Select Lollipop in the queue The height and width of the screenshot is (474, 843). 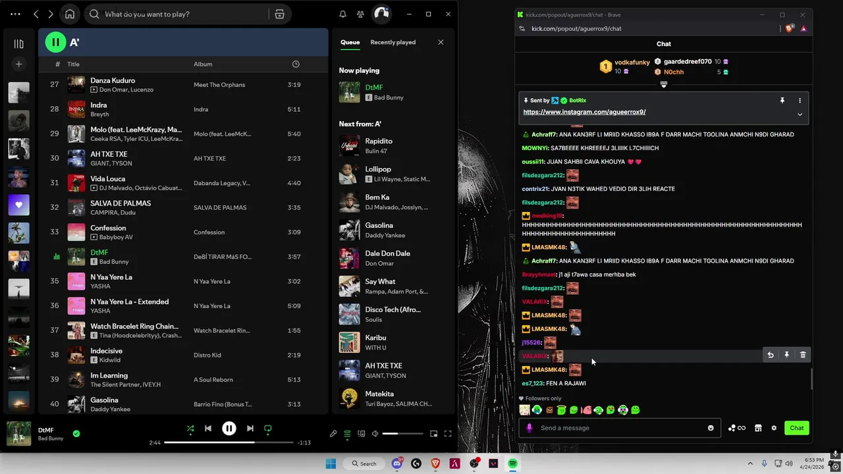click(392, 174)
